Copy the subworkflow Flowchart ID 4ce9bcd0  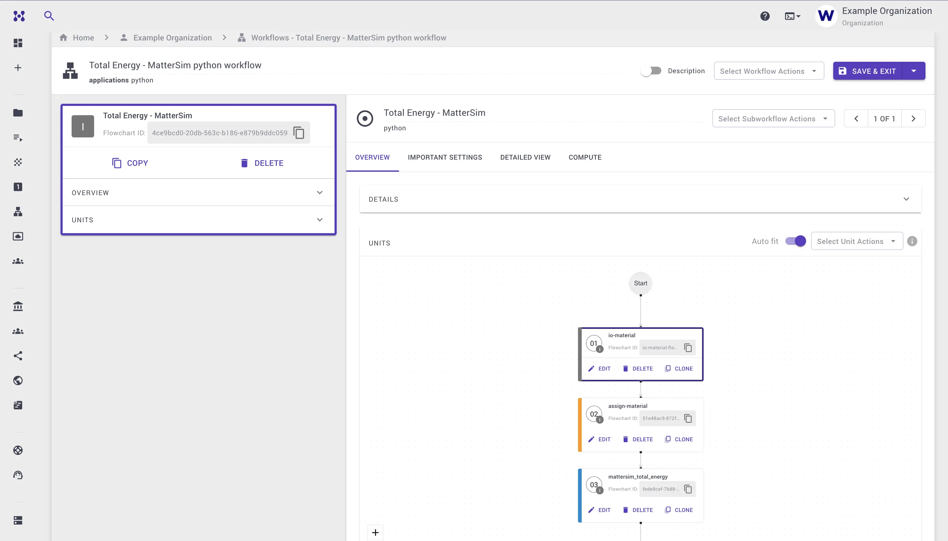tap(298, 133)
